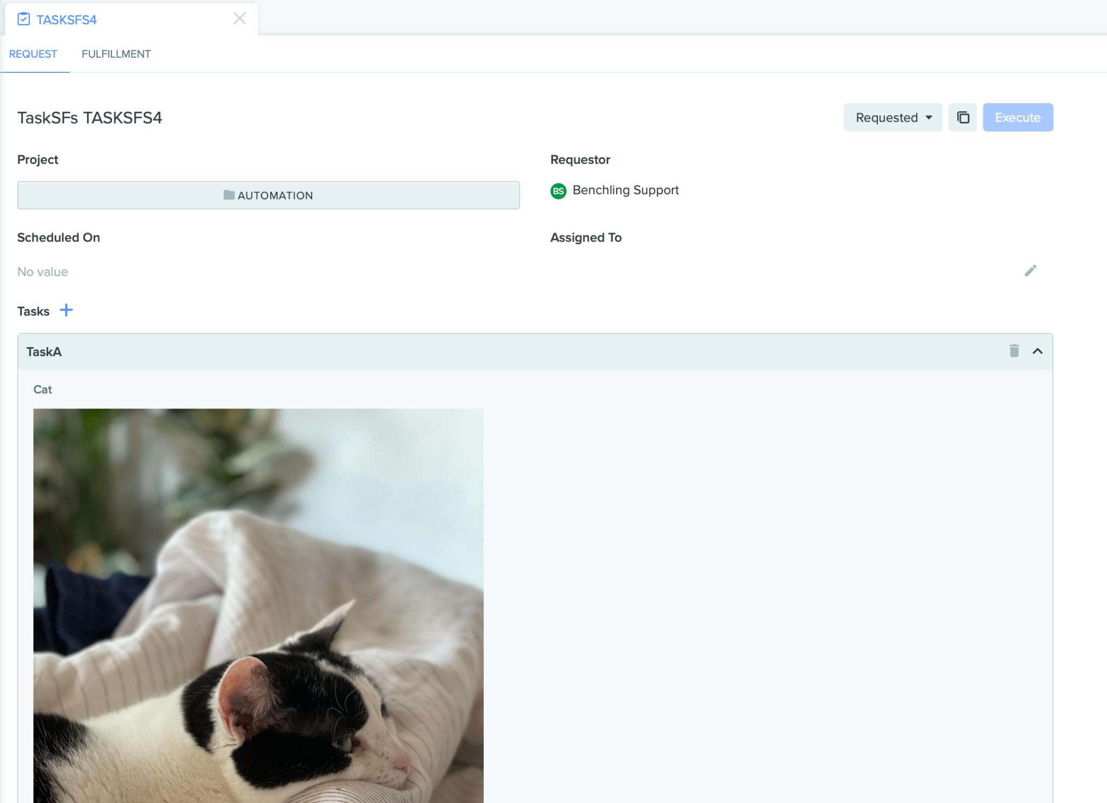Image resolution: width=1107 pixels, height=803 pixels.
Task: Click the BS avatar for Benchling Support
Action: tap(558, 191)
